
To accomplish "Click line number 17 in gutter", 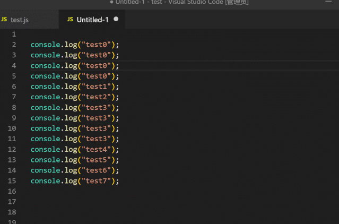I will coord(12,202).
